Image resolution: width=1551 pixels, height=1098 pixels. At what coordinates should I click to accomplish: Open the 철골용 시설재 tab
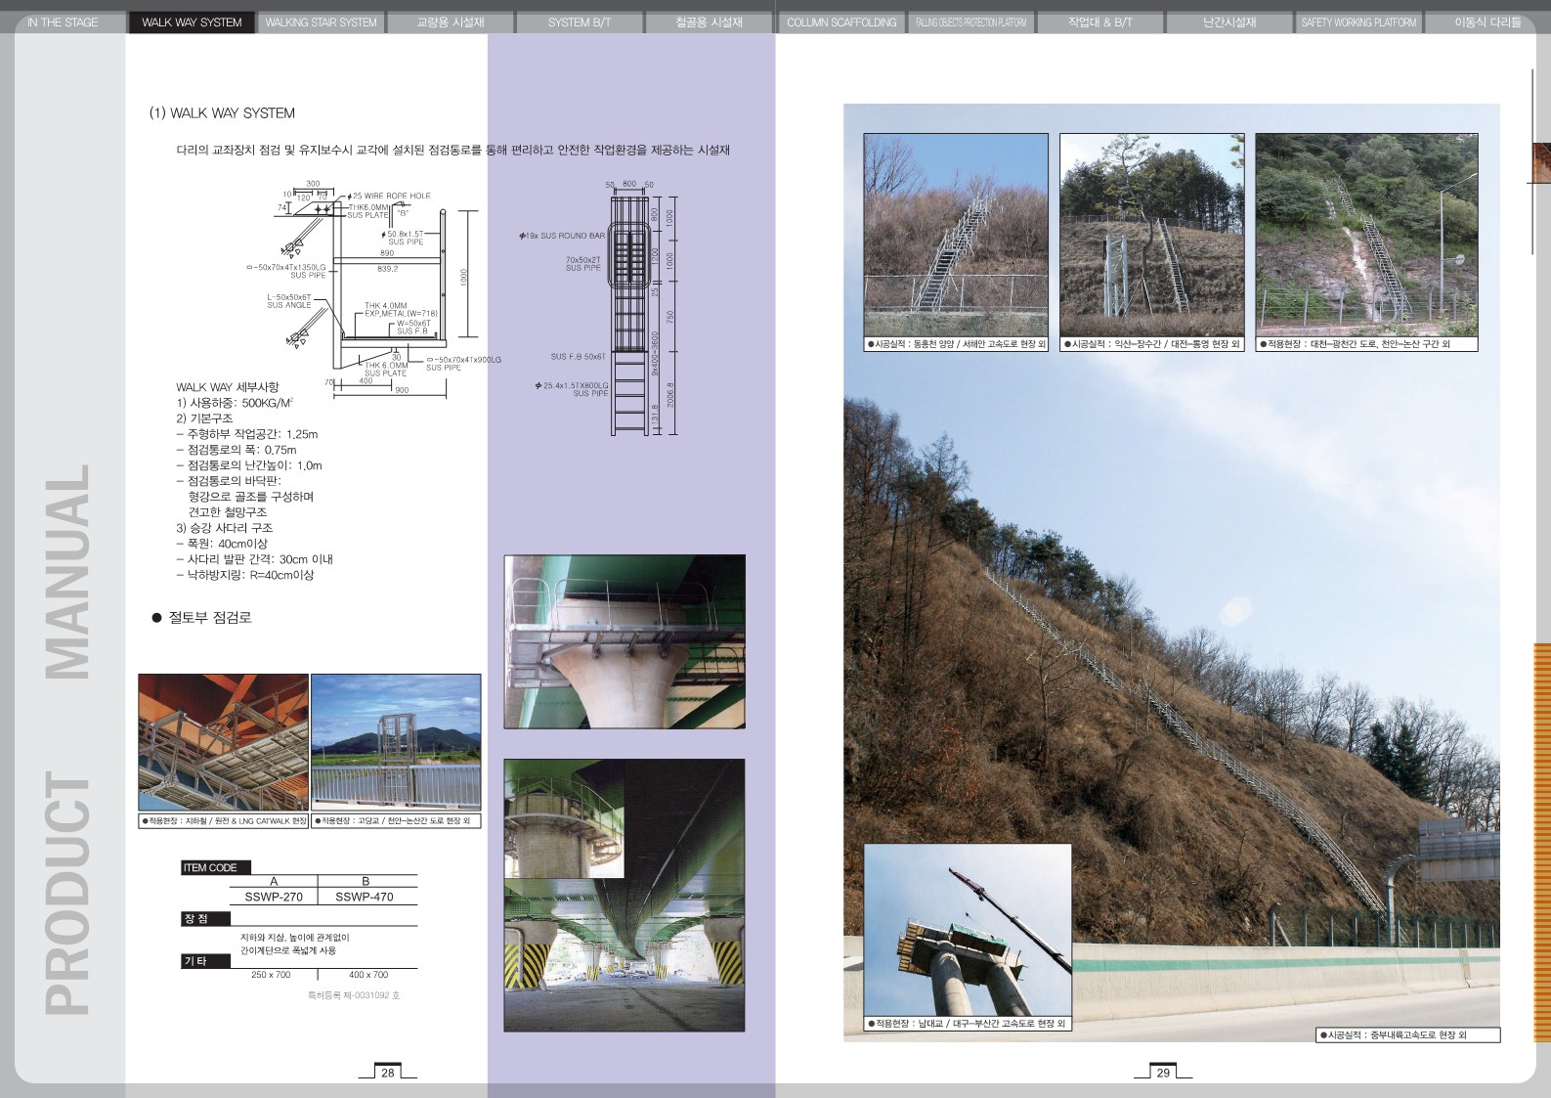click(709, 22)
